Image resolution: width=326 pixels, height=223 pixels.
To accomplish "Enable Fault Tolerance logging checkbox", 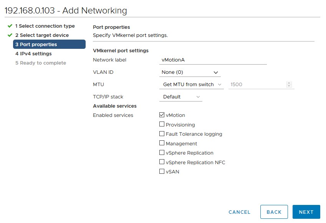I will 162,134.
